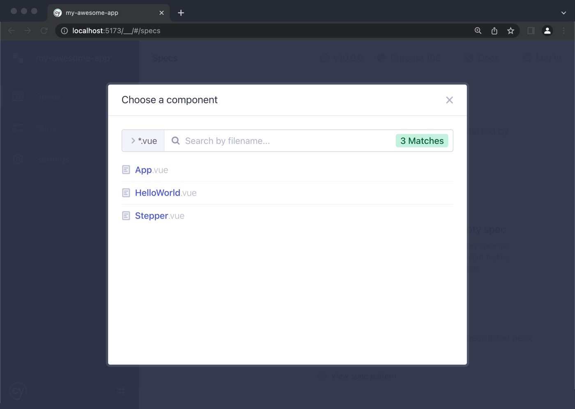Click the file icon beside App.vue
575x409 pixels.
126,170
